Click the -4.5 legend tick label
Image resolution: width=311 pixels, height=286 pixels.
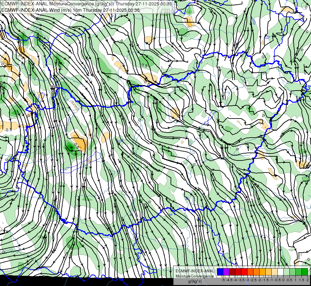click(229, 280)
